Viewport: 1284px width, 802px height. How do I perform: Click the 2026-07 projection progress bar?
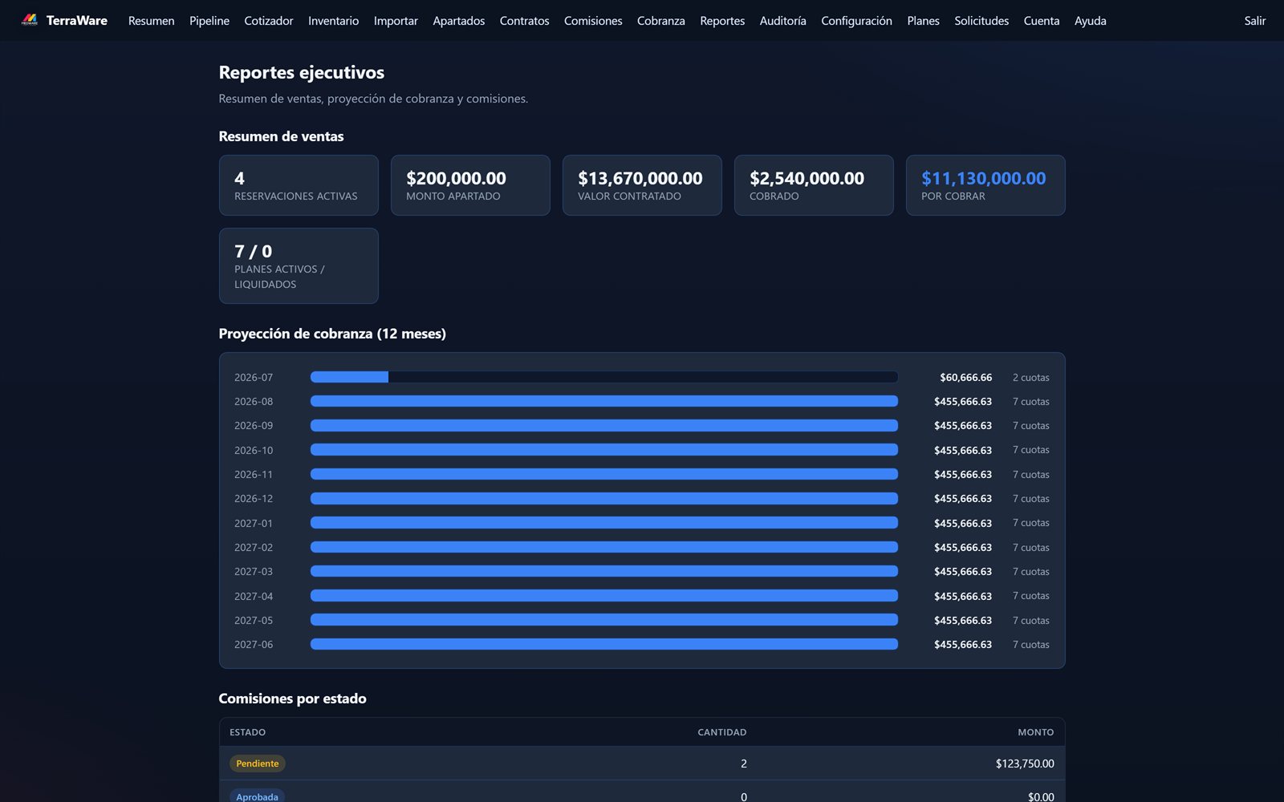click(x=604, y=377)
